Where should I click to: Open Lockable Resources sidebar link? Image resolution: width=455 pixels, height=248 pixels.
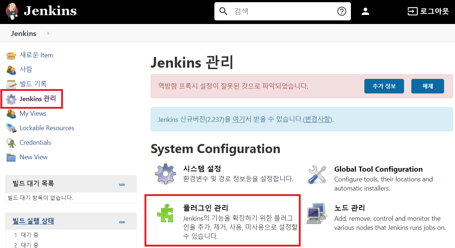[47, 128]
